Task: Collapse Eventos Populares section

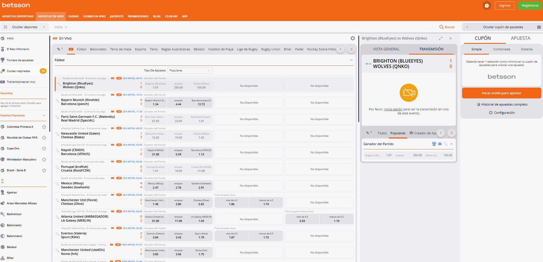Action: pyautogui.click(x=44, y=115)
